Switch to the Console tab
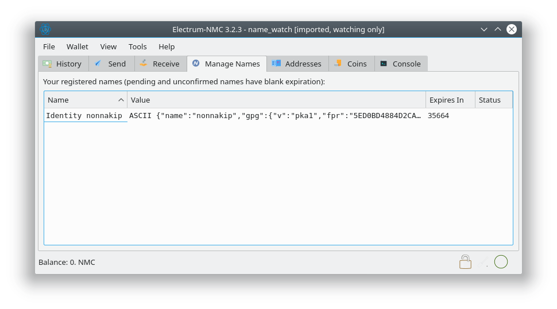The width and height of the screenshot is (557, 309). tap(401, 64)
